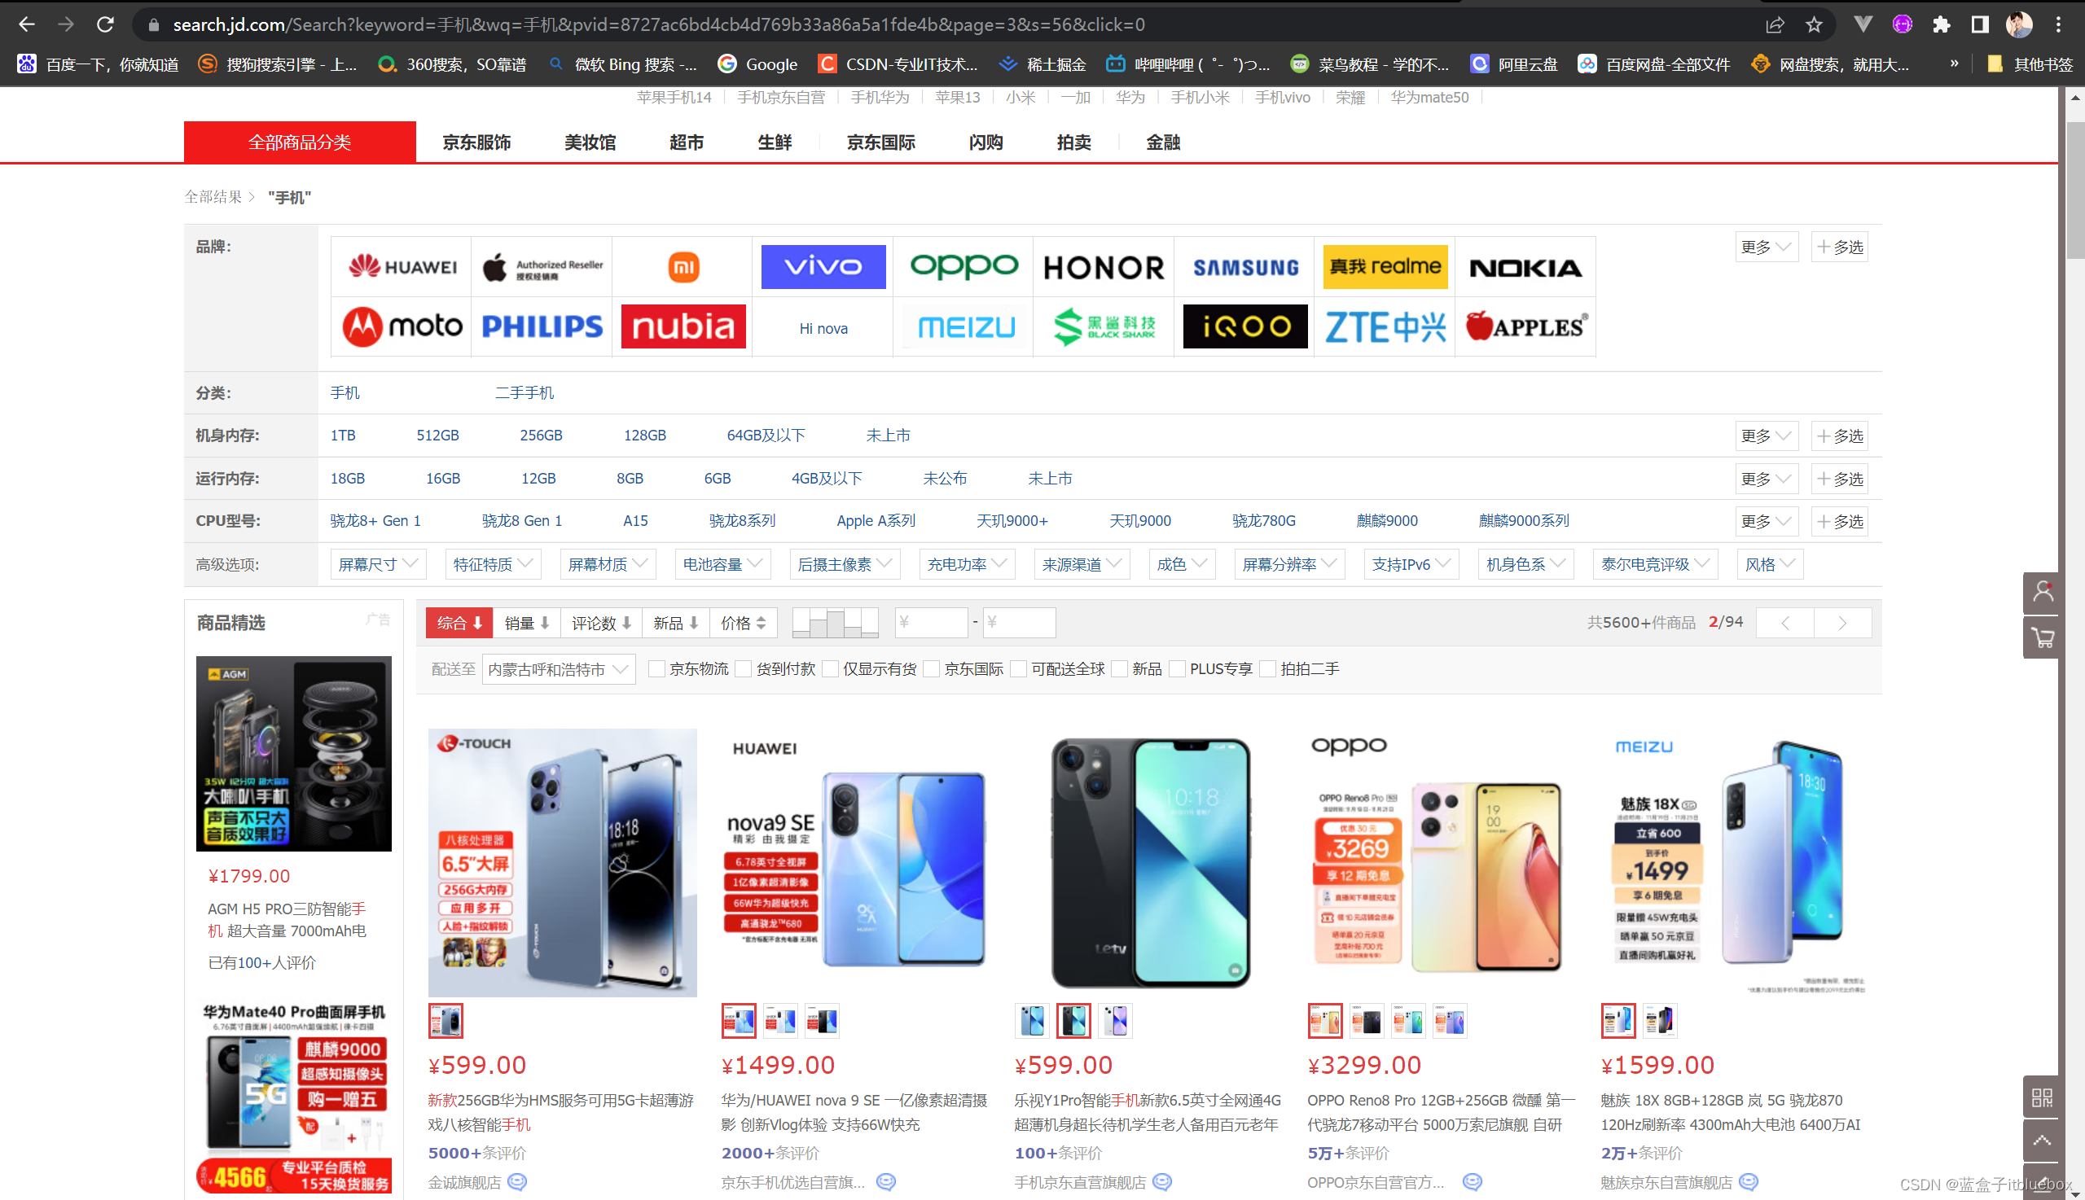Check the 仅显示有货 option
The image size is (2085, 1200).
point(830,669)
